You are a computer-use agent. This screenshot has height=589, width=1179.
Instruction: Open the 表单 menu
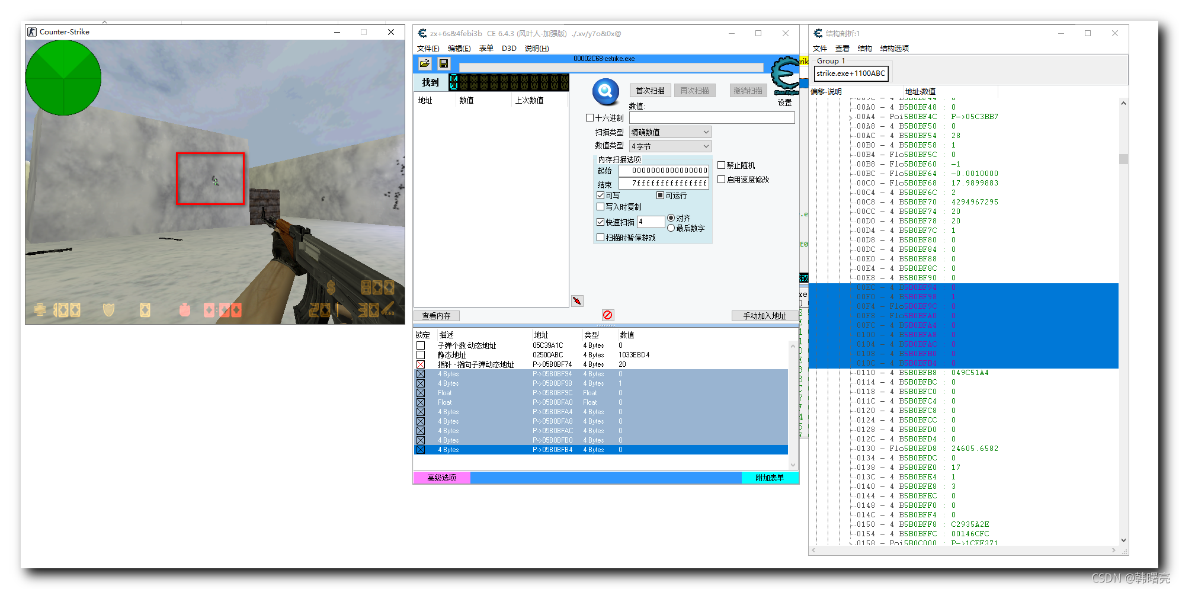[x=486, y=49]
